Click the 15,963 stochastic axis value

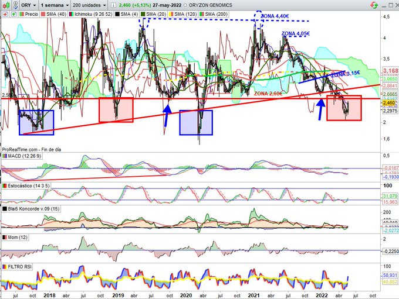[390, 202]
